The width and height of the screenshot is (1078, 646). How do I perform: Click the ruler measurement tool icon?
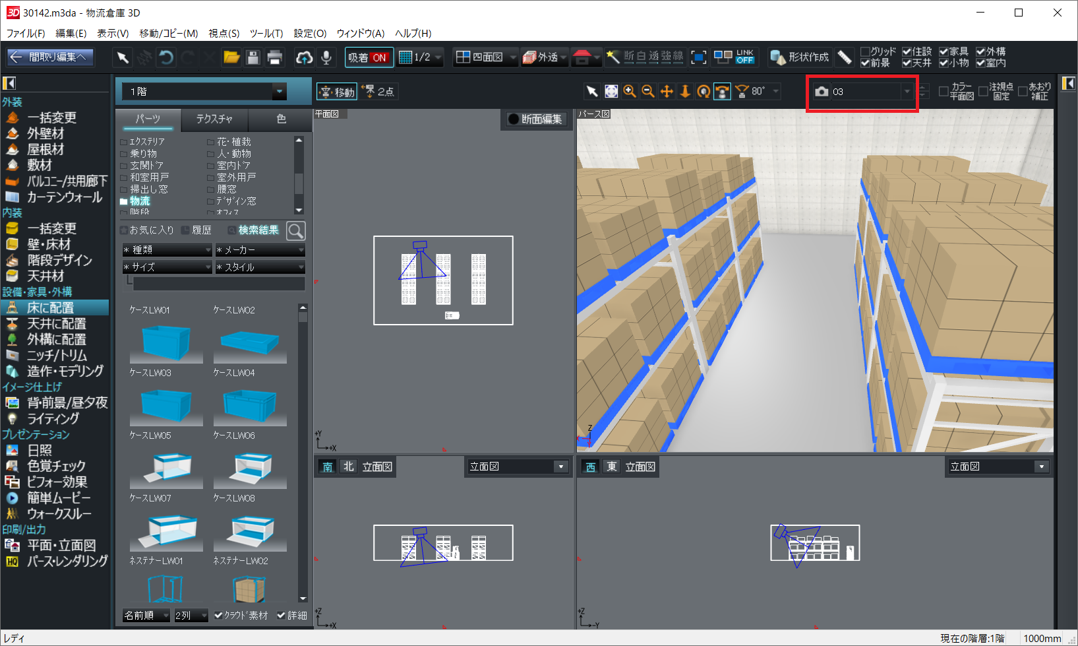[845, 57]
